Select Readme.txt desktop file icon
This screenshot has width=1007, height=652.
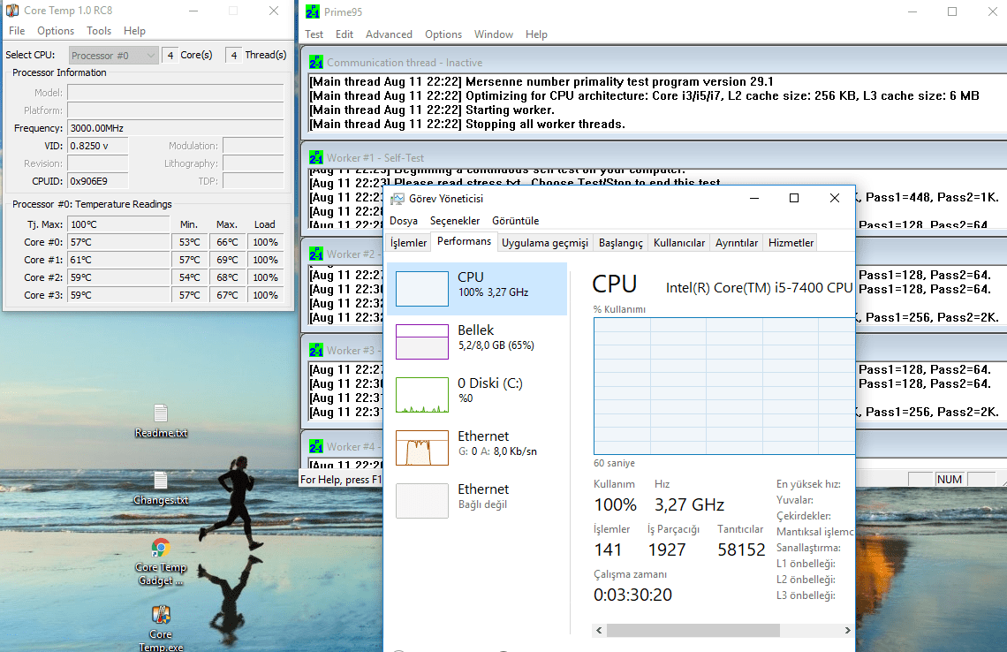tap(161, 421)
